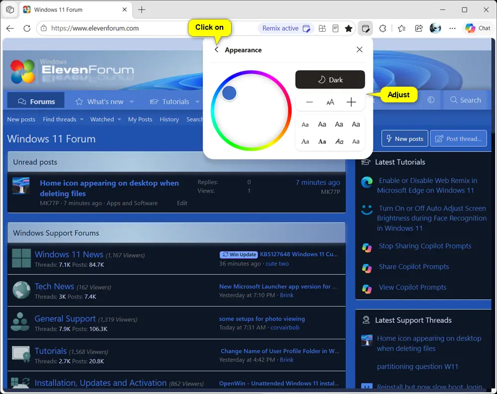
Task: Toggle the forum style variation icon
Action: pos(431,100)
